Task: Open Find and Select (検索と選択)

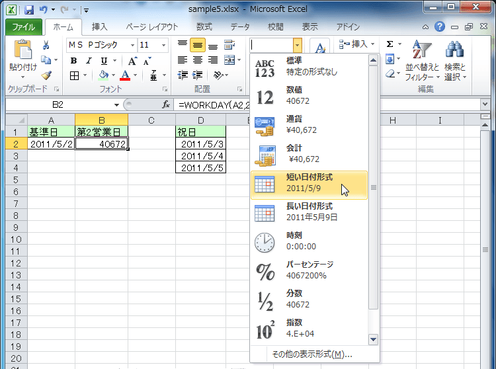Action: point(455,61)
